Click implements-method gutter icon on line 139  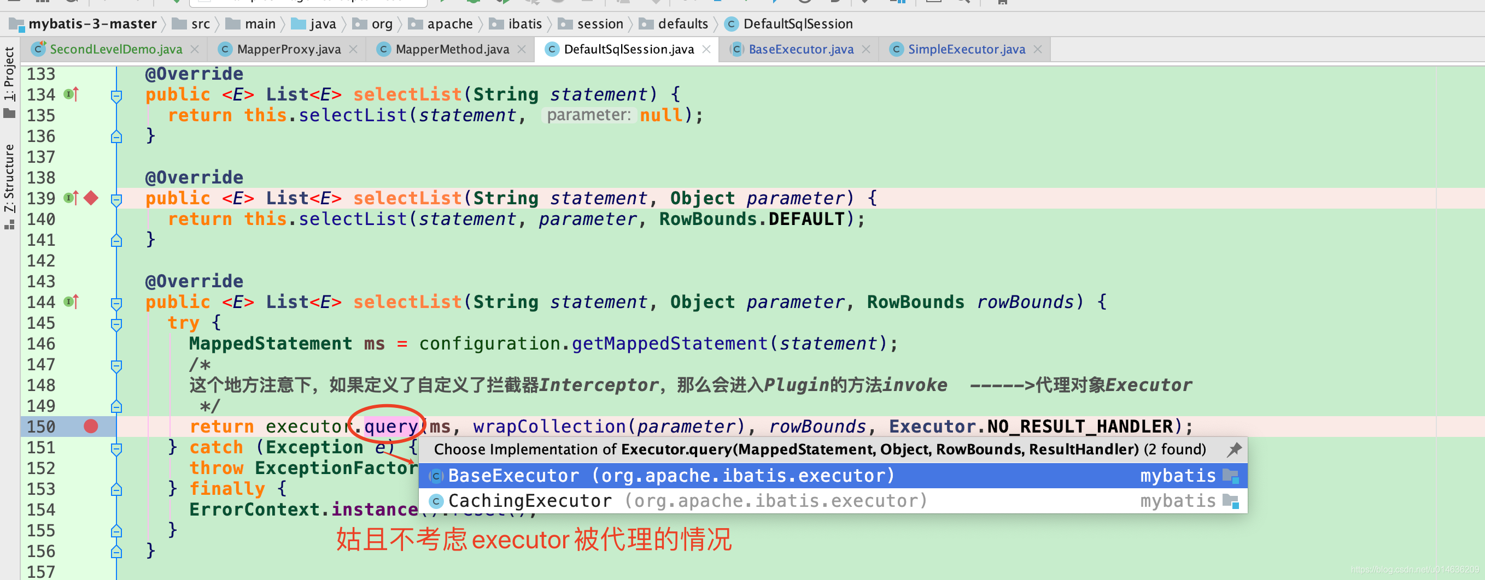[71, 198]
